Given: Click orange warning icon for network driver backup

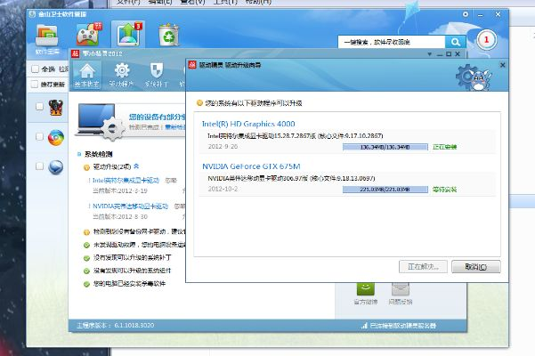Looking at the screenshot, I should (x=86, y=232).
